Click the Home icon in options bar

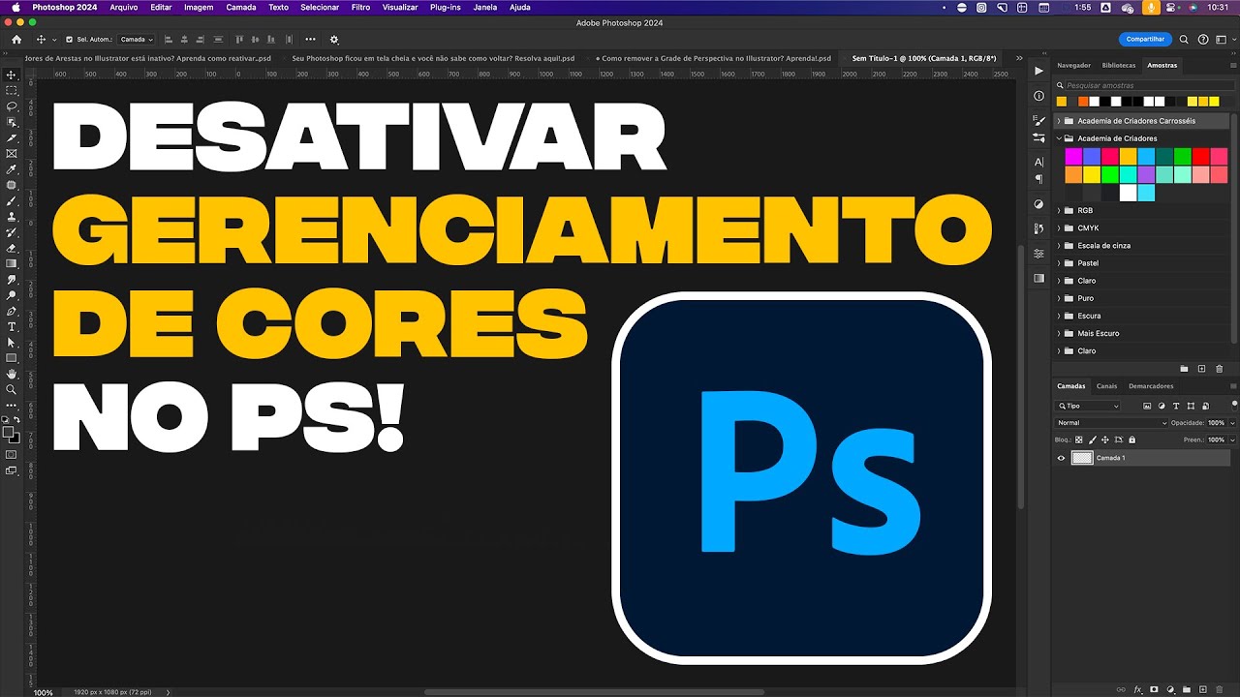point(16,40)
